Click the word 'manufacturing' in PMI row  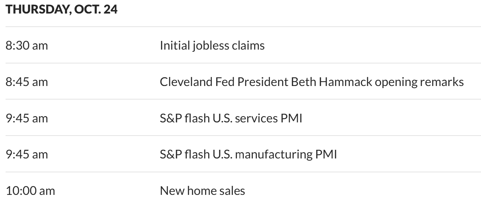(272, 154)
